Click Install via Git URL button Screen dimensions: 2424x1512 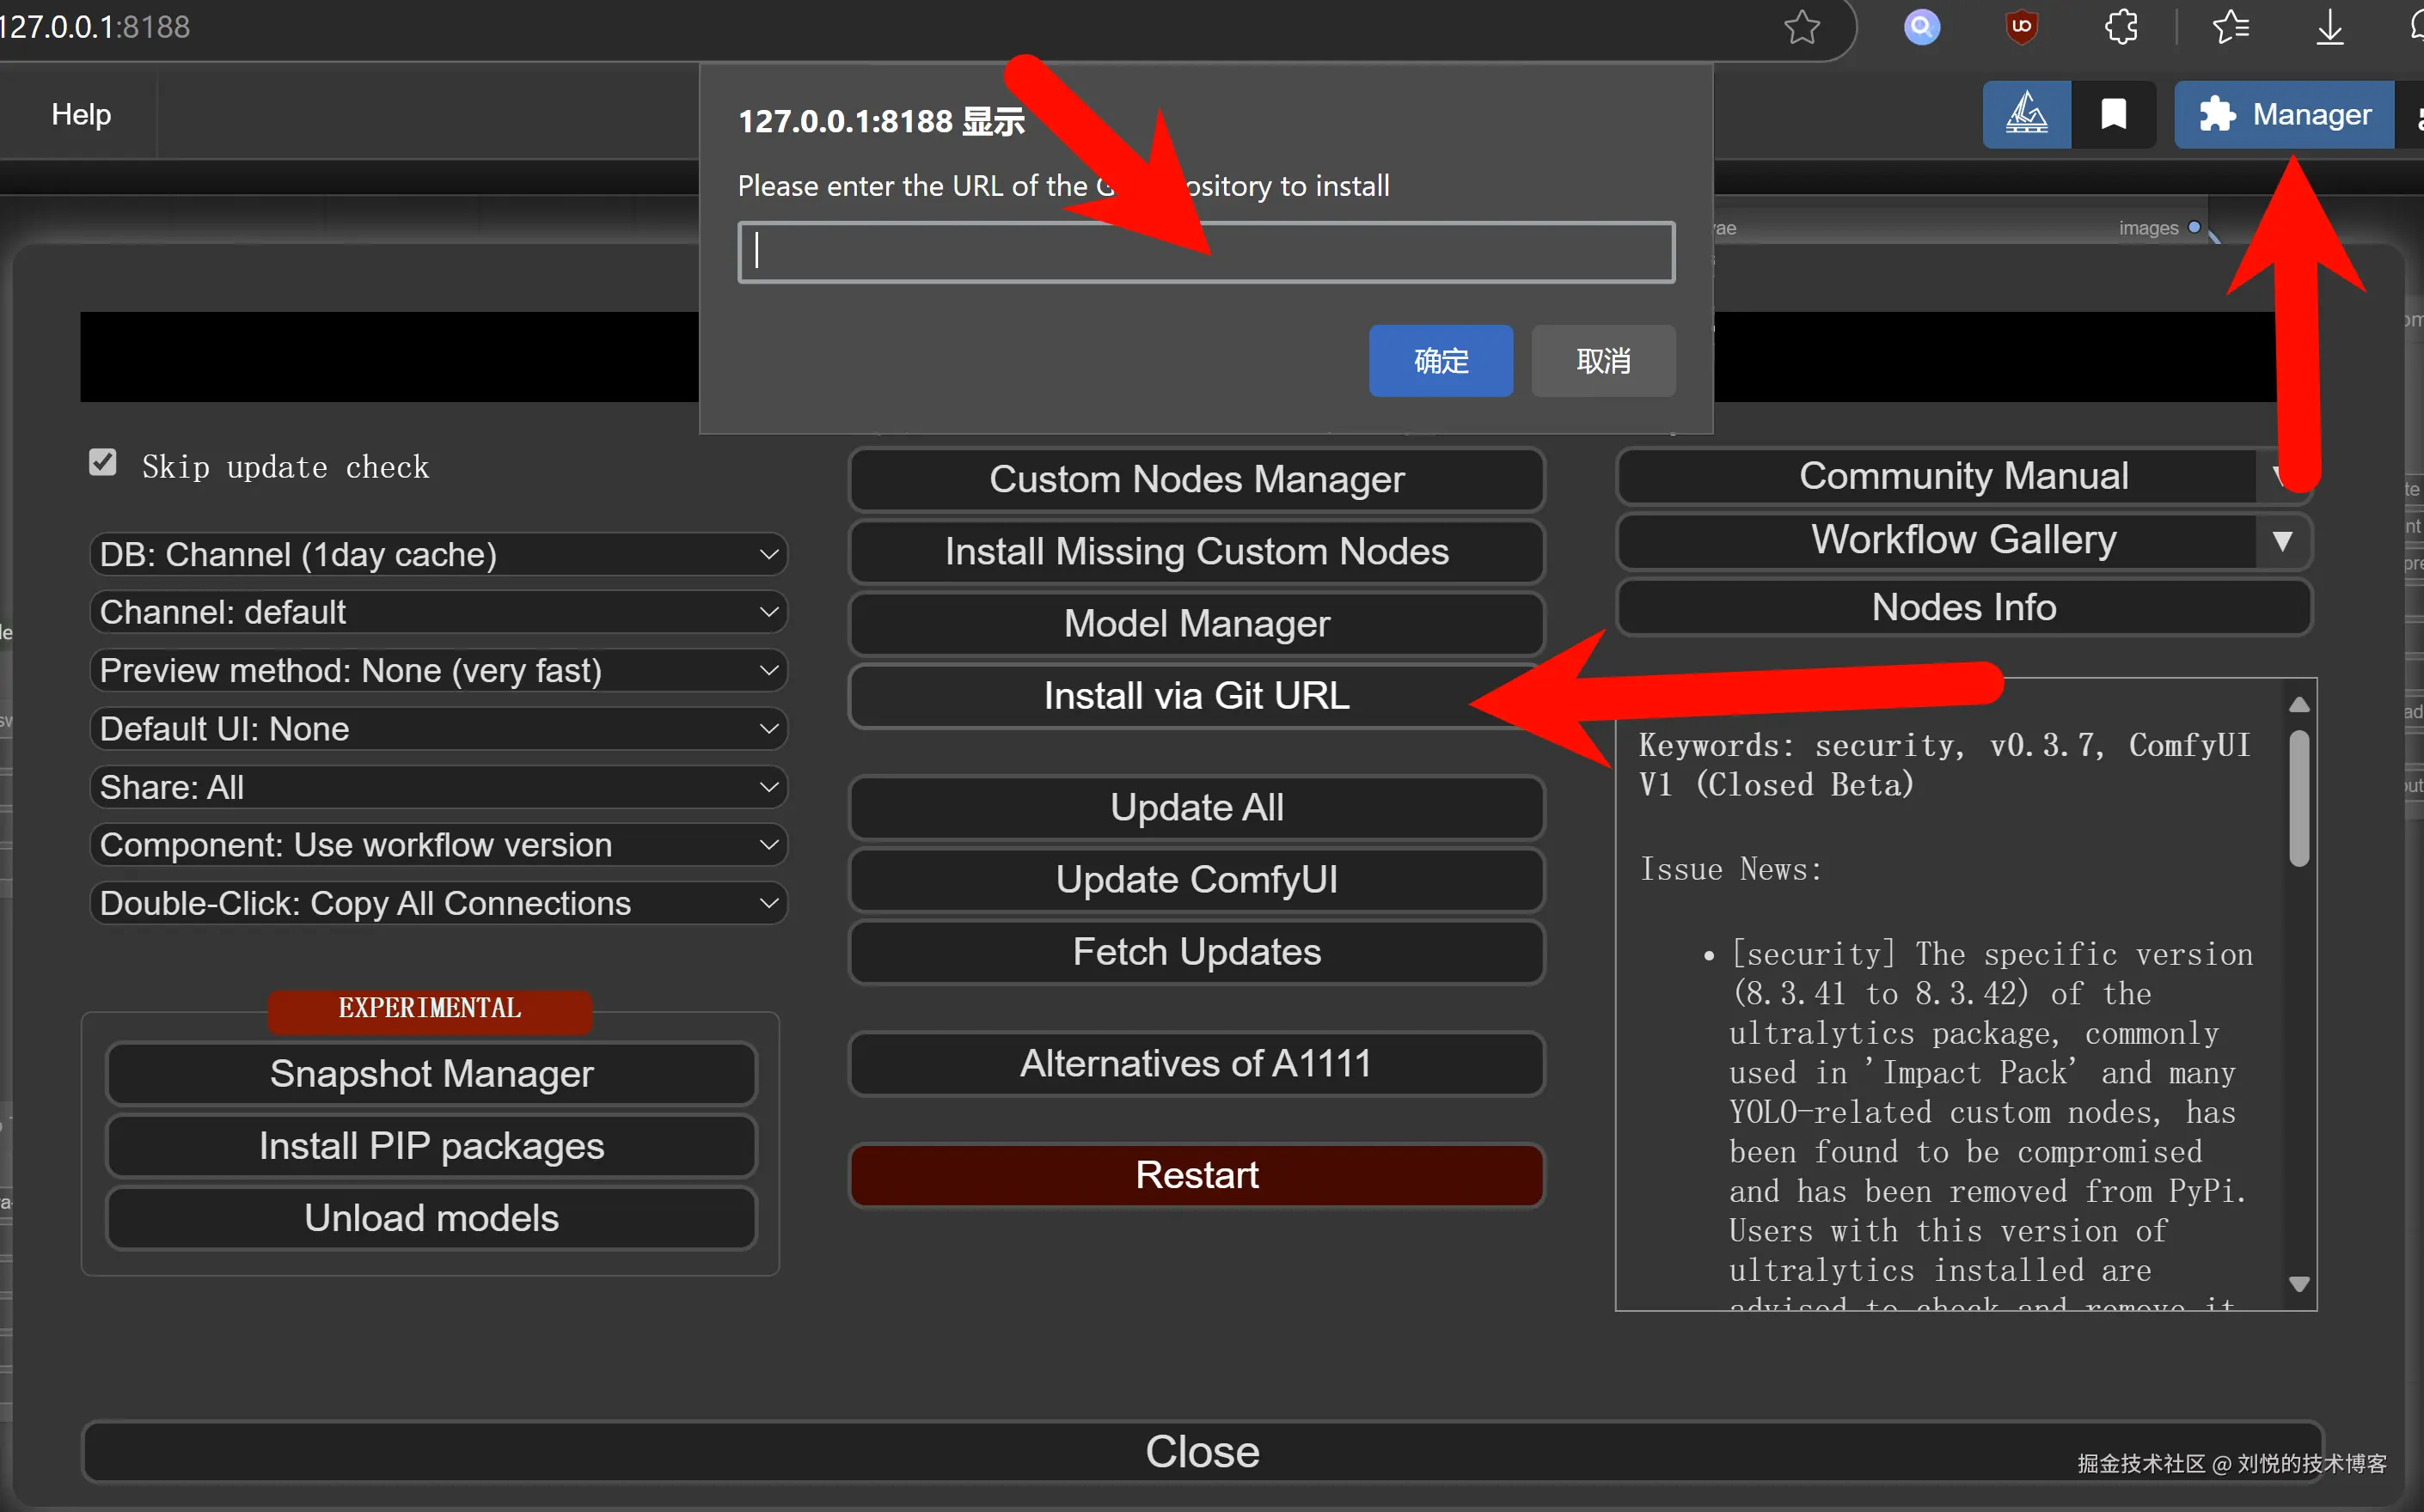(x=1196, y=696)
